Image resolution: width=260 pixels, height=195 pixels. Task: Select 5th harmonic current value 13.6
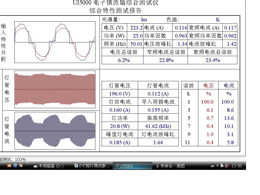[x=229, y=118]
